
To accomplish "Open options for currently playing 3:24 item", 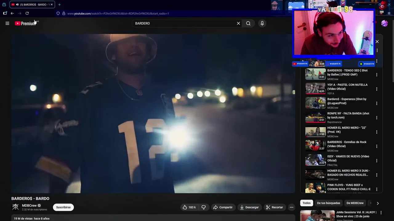I will [x=377, y=61].
